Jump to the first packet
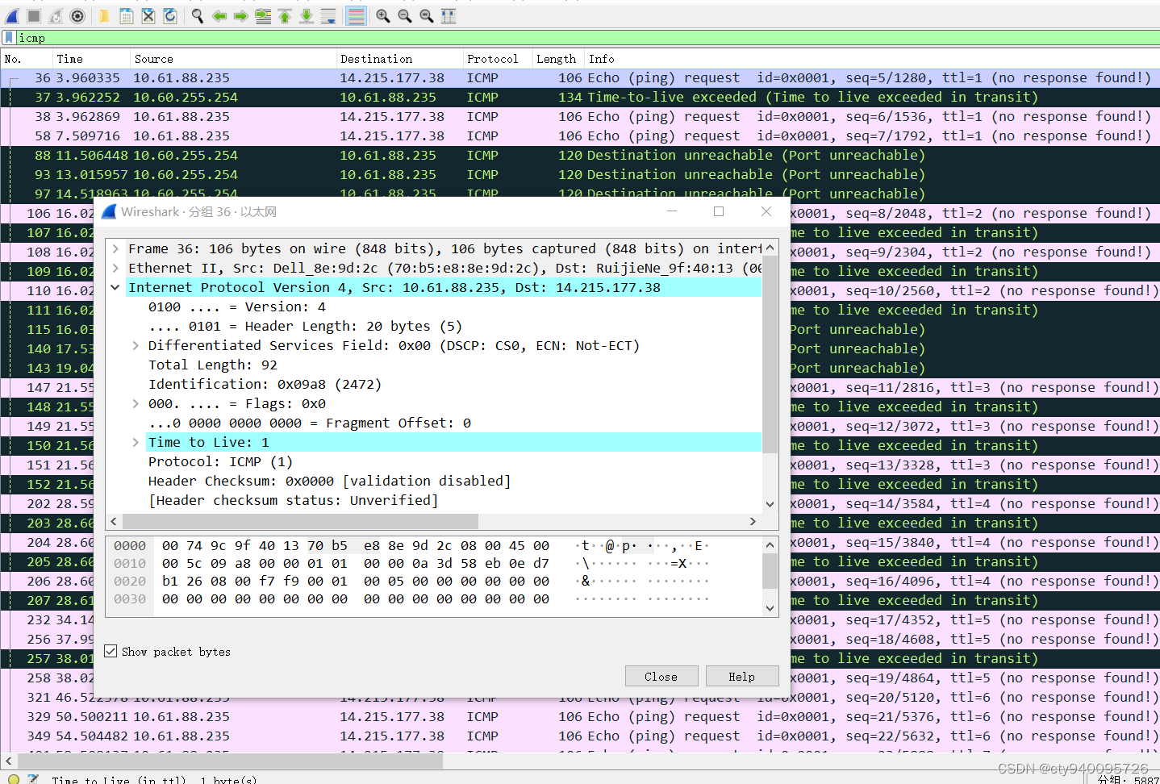1160x784 pixels. 285,16
